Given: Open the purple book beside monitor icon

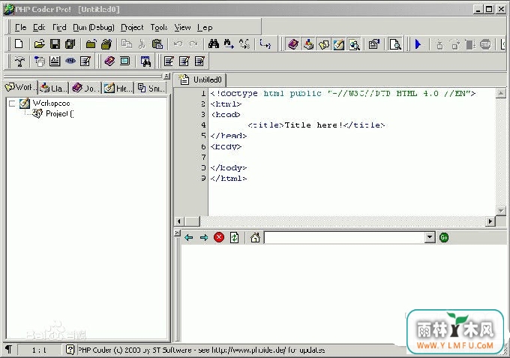Looking at the screenshot, I should [109, 61].
